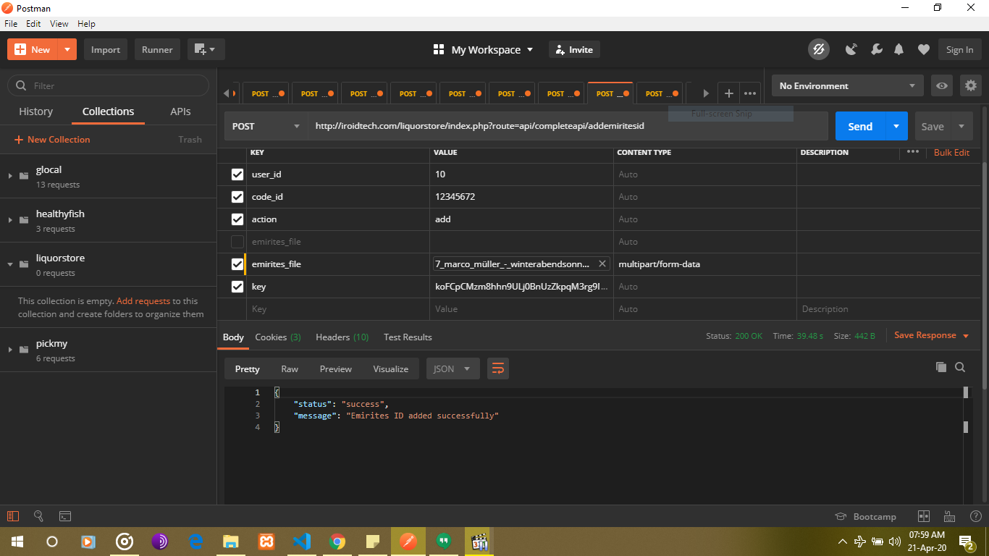The width and height of the screenshot is (989, 556).
Task: Uncheck the key parameter checkbox
Action: [x=237, y=287]
